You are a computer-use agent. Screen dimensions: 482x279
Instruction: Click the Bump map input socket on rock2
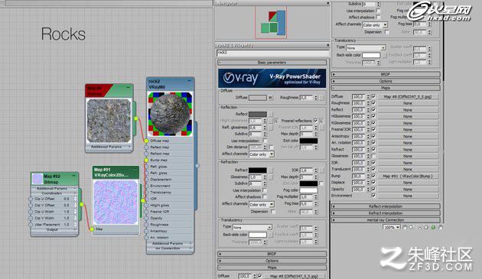[146, 160]
